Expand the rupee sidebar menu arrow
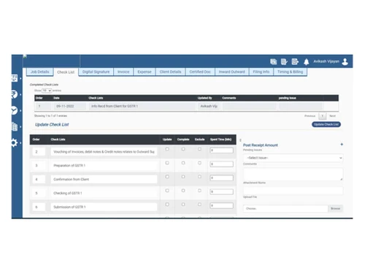The image size is (365, 274). (20, 94)
